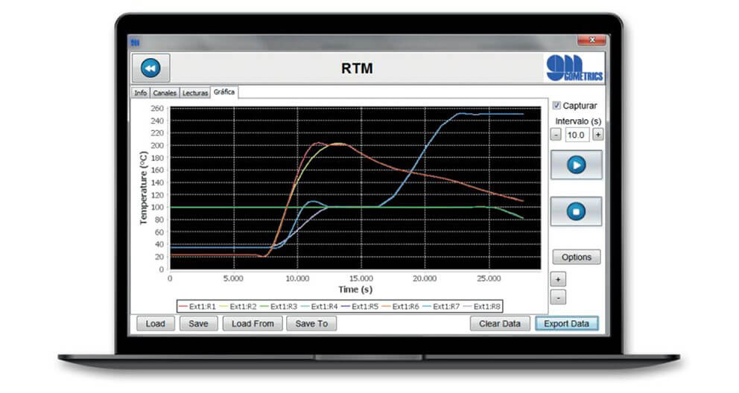Screen dimensions: 739x393
Task: Decrease interval with minus button
Action: [x=556, y=135]
